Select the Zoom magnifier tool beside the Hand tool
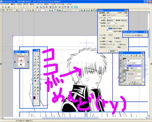152x122 pixels. (x=38, y=94)
